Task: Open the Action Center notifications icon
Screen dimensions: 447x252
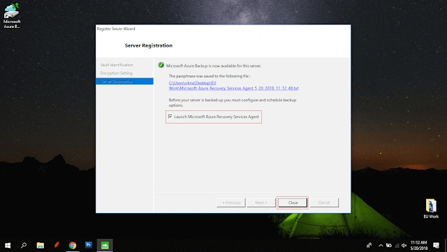Action: [436, 245]
